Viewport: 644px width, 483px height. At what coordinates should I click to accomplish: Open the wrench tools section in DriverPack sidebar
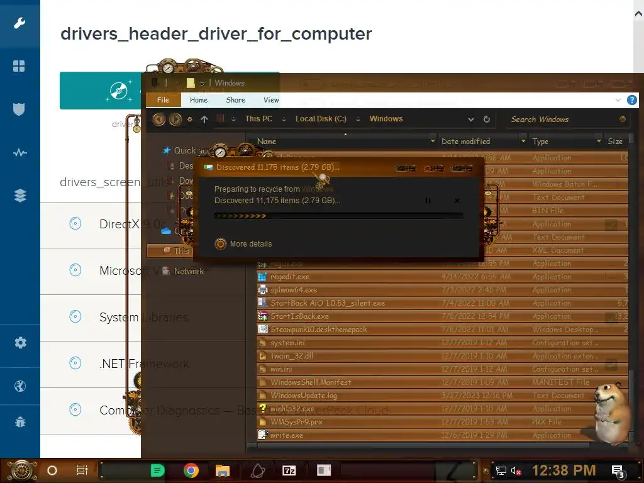click(19, 23)
